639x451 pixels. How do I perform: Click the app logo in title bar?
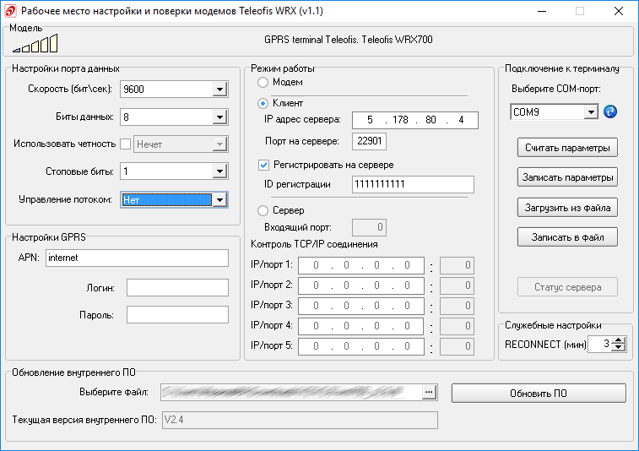(x=10, y=11)
